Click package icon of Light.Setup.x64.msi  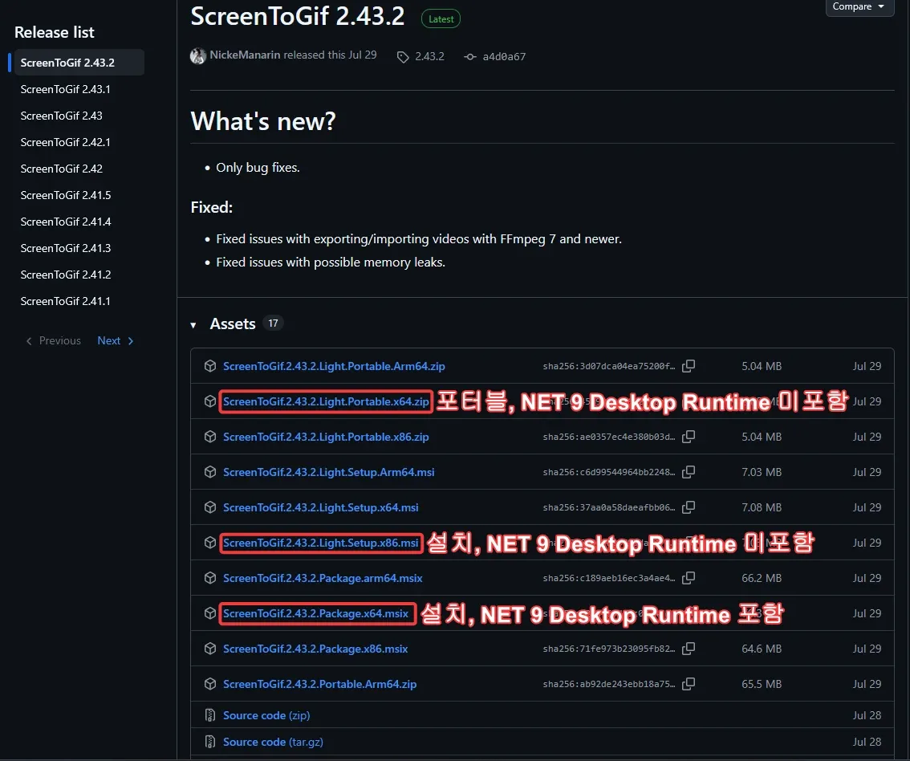pyautogui.click(x=210, y=507)
